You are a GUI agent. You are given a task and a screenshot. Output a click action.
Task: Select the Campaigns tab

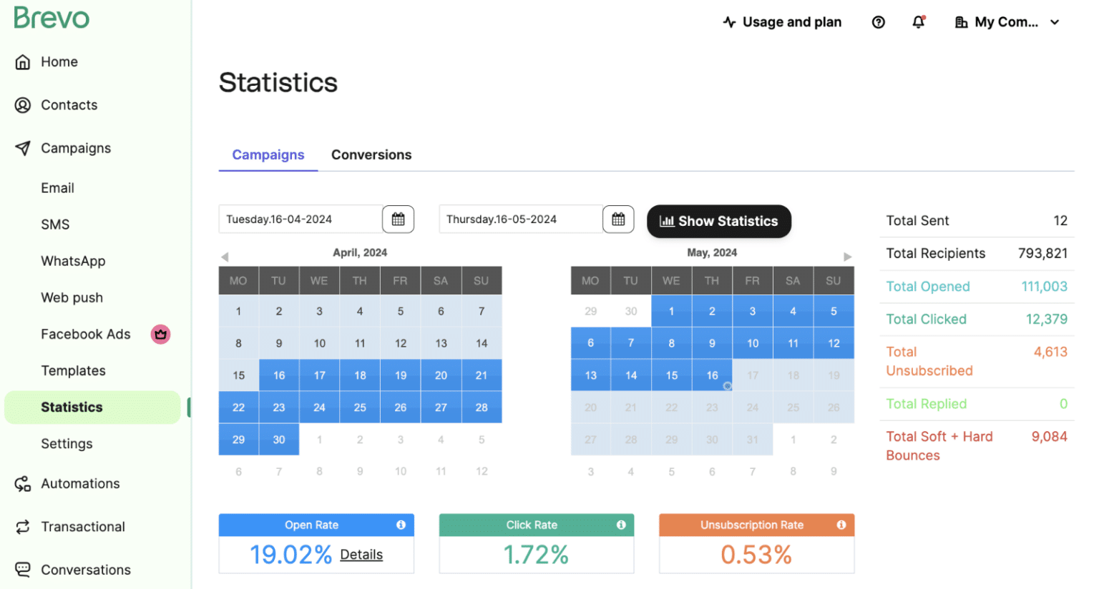tap(268, 154)
